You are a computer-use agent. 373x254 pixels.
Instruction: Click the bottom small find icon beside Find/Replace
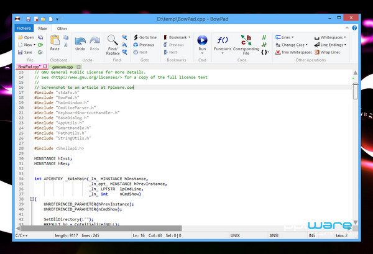point(124,52)
